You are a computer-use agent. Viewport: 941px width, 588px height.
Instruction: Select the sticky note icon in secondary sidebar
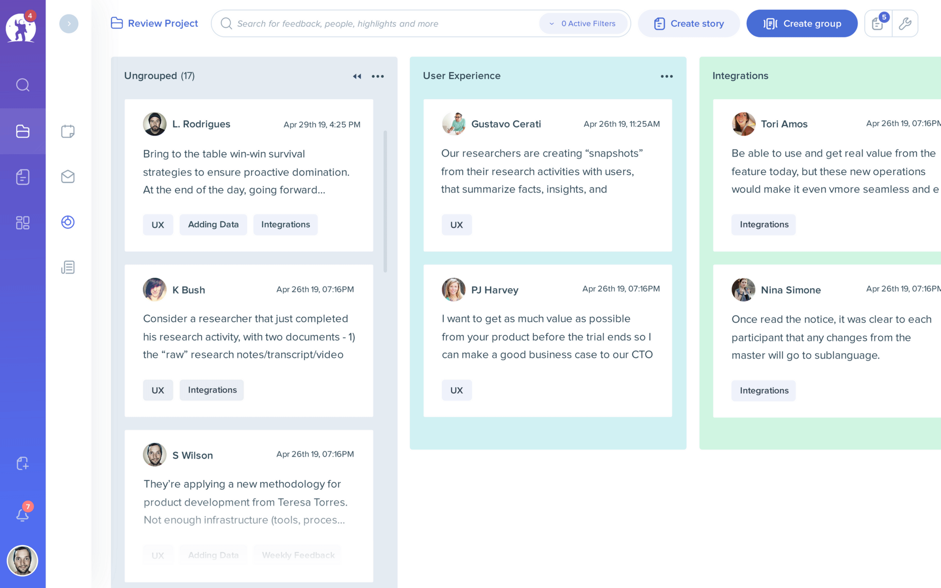(68, 131)
